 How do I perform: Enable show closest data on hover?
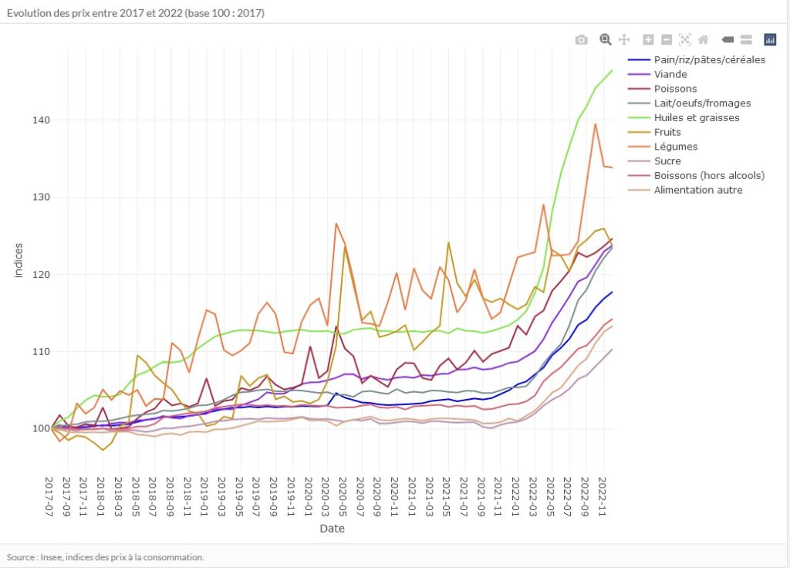pos(727,39)
